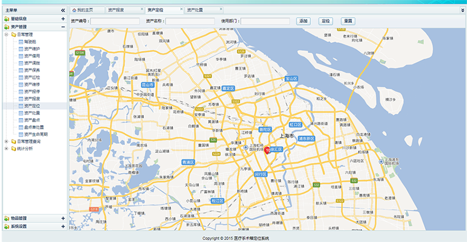
Task: Click the 徐汇区 district label on map
Action: 276,149
